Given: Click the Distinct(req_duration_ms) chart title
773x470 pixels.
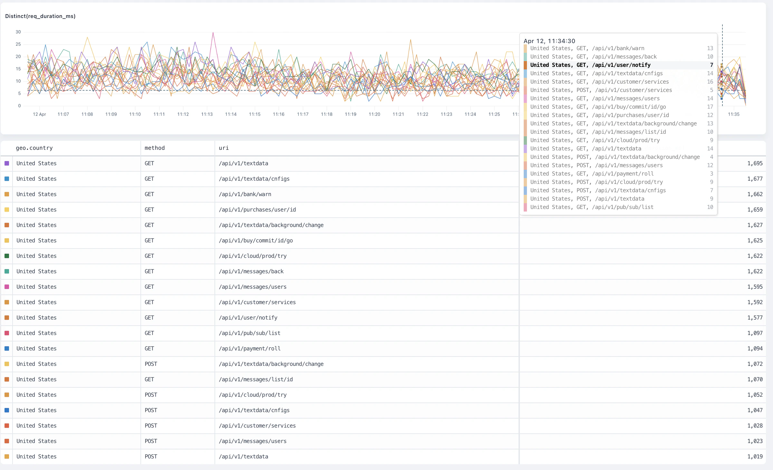Looking at the screenshot, I should (40, 16).
